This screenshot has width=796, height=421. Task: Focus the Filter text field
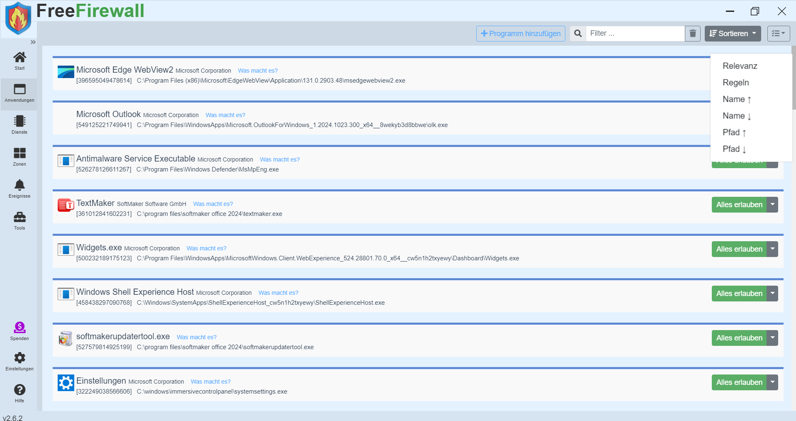(635, 33)
